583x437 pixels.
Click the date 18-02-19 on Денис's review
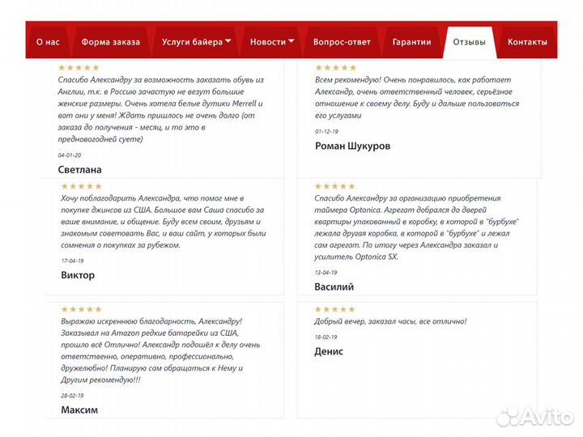point(326,335)
